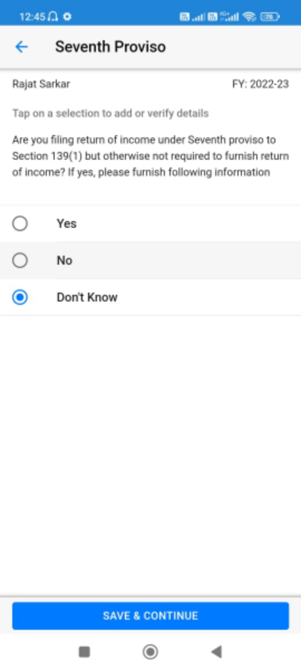
Task: Tap the blue back arrow icon
Action: pyautogui.click(x=21, y=47)
